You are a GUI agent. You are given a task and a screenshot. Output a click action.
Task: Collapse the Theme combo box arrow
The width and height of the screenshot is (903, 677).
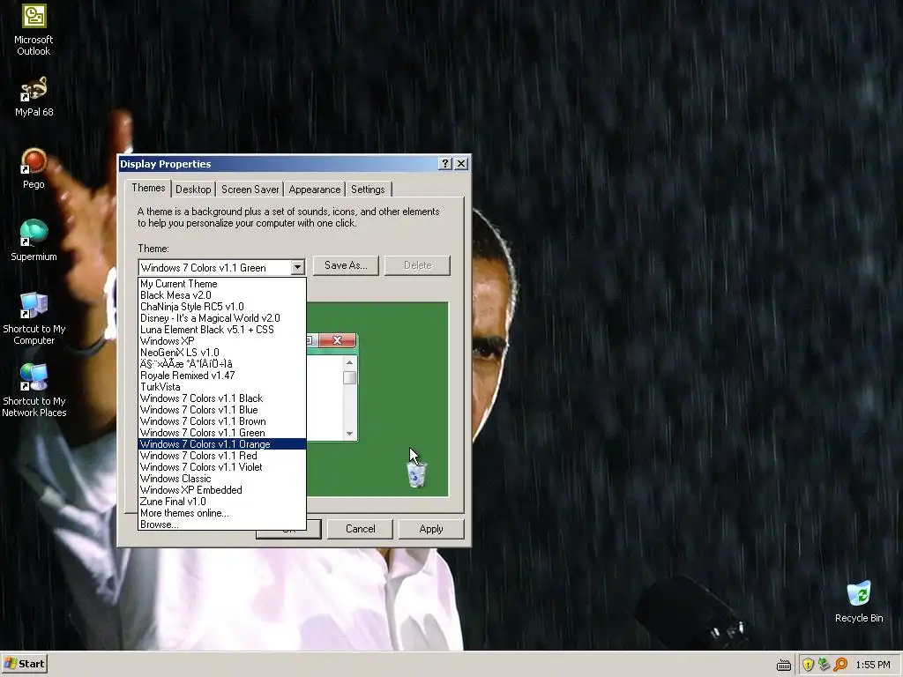click(x=297, y=268)
